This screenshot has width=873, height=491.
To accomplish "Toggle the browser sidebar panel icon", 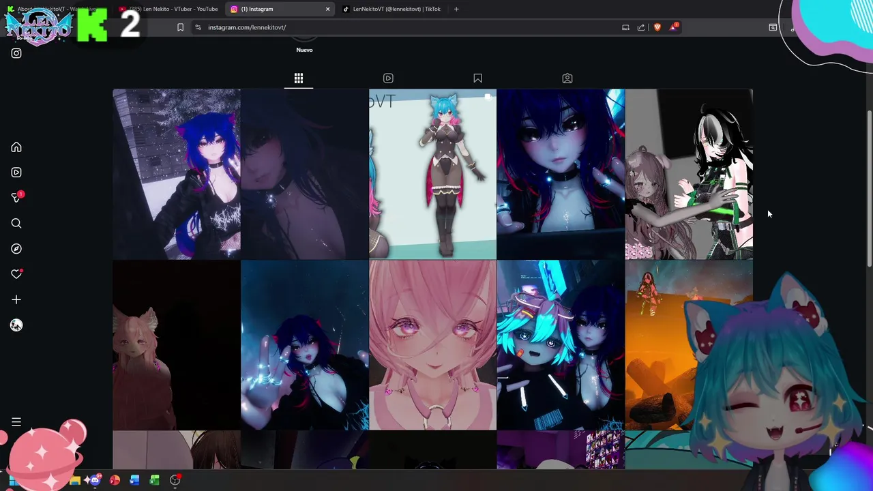I will (x=773, y=27).
